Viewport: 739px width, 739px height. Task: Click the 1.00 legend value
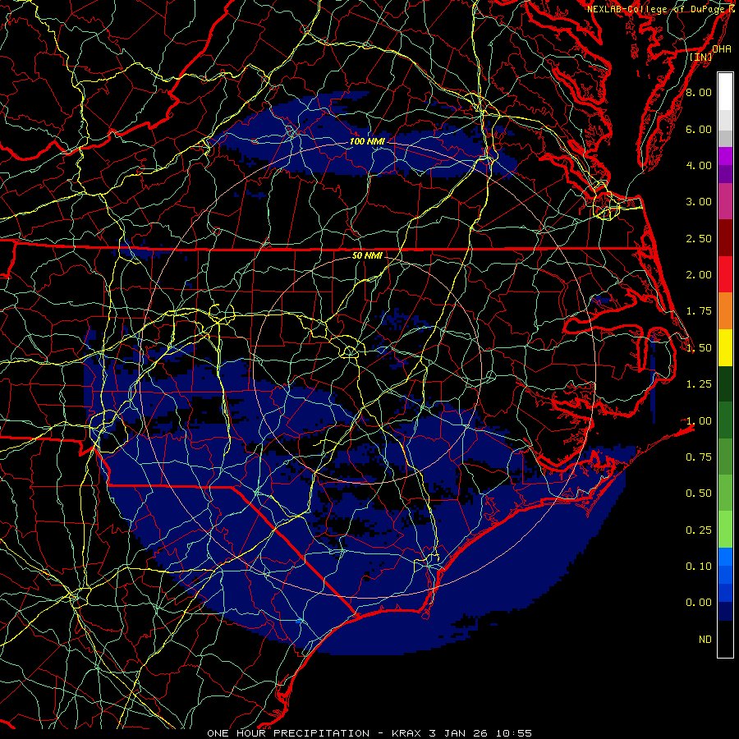pos(699,421)
